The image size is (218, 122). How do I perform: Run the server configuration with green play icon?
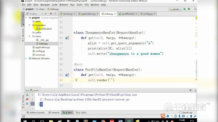point(185,9)
